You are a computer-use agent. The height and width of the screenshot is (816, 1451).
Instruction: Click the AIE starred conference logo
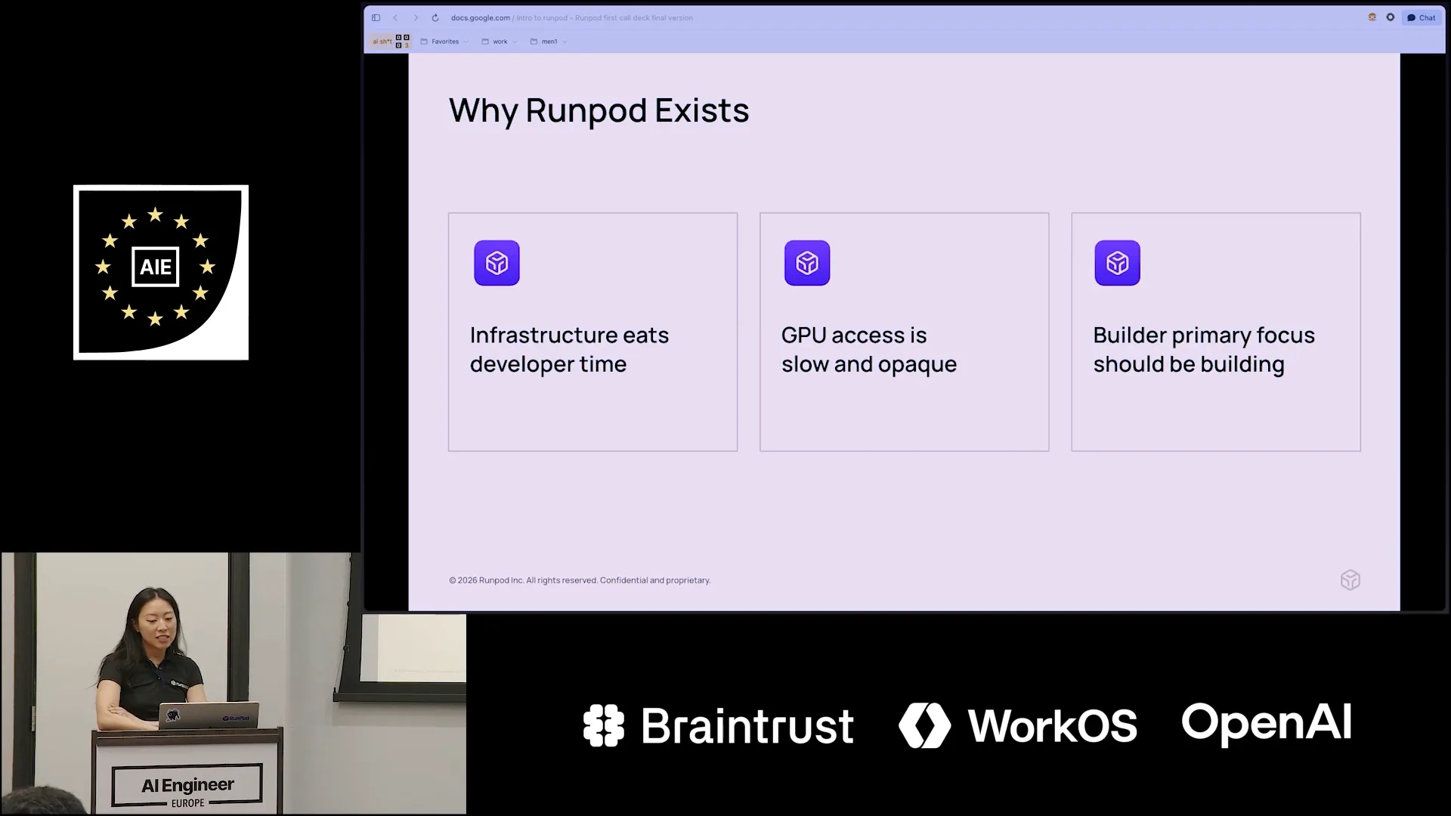[161, 272]
